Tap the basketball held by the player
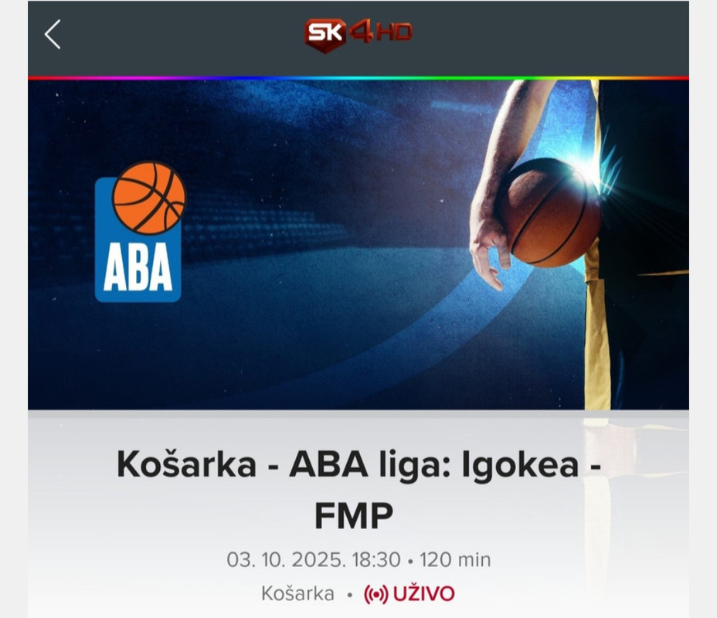This screenshot has height=618, width=717. (x=551, y=212)
